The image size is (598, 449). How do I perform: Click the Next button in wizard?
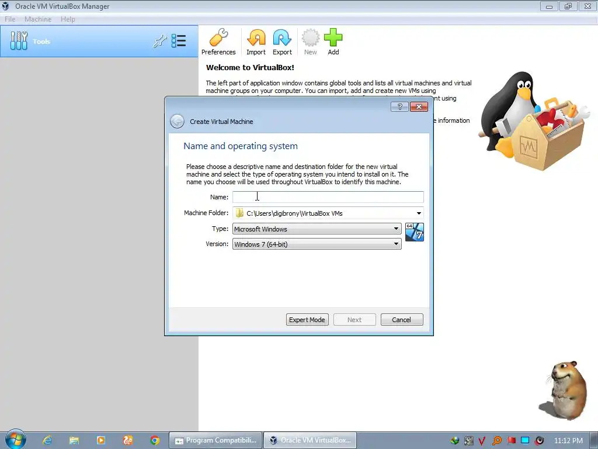click(x=354, y=320)
